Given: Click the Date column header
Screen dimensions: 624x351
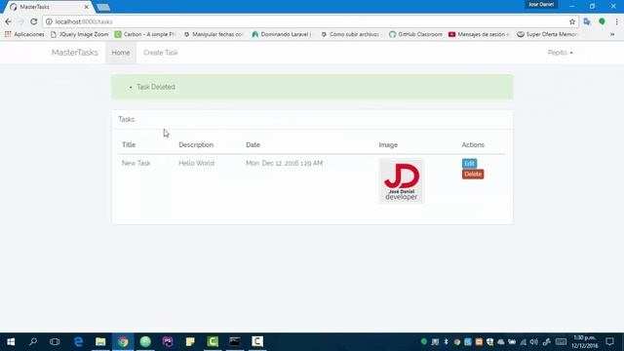Looking at the screenshot, I should coord(253,145).
